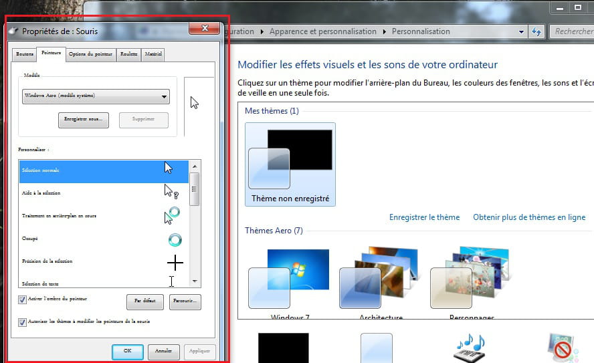Image resolution: width=594 pixels, height=363 pixels.
Task: Click the help-select arrow cursor icon
Action: click(x=171, y=192)
